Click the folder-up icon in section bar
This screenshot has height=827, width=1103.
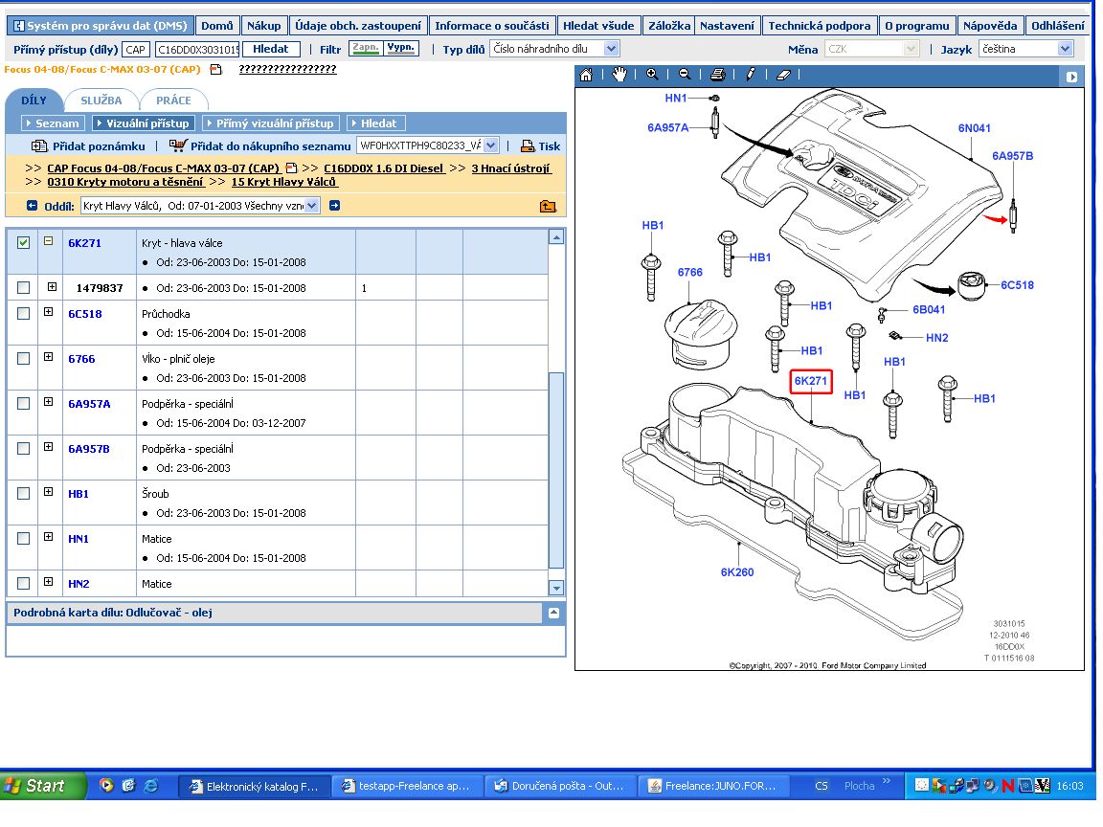(x=548, y=205)
